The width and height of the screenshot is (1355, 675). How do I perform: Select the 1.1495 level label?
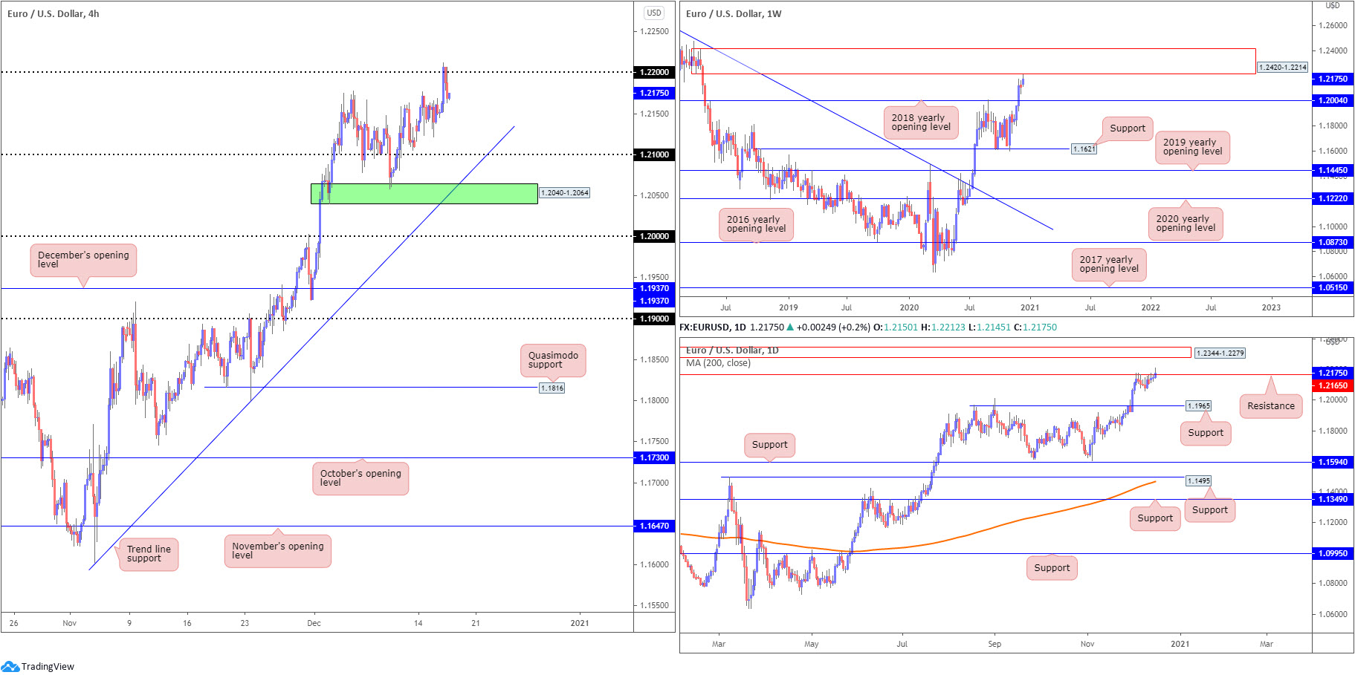pyautogui.click(x=1199, y=481)
